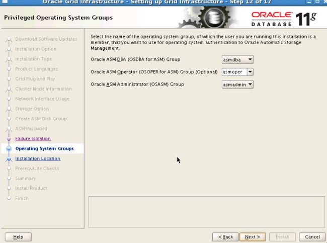The image size is (327, 243).
Task: Click the Storage Option step
Action: (32, 109)
